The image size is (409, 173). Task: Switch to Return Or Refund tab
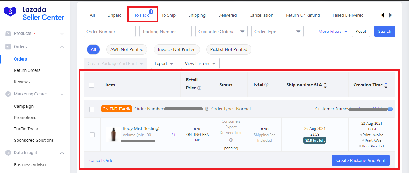pyautogui.click(x=303, y=15)
